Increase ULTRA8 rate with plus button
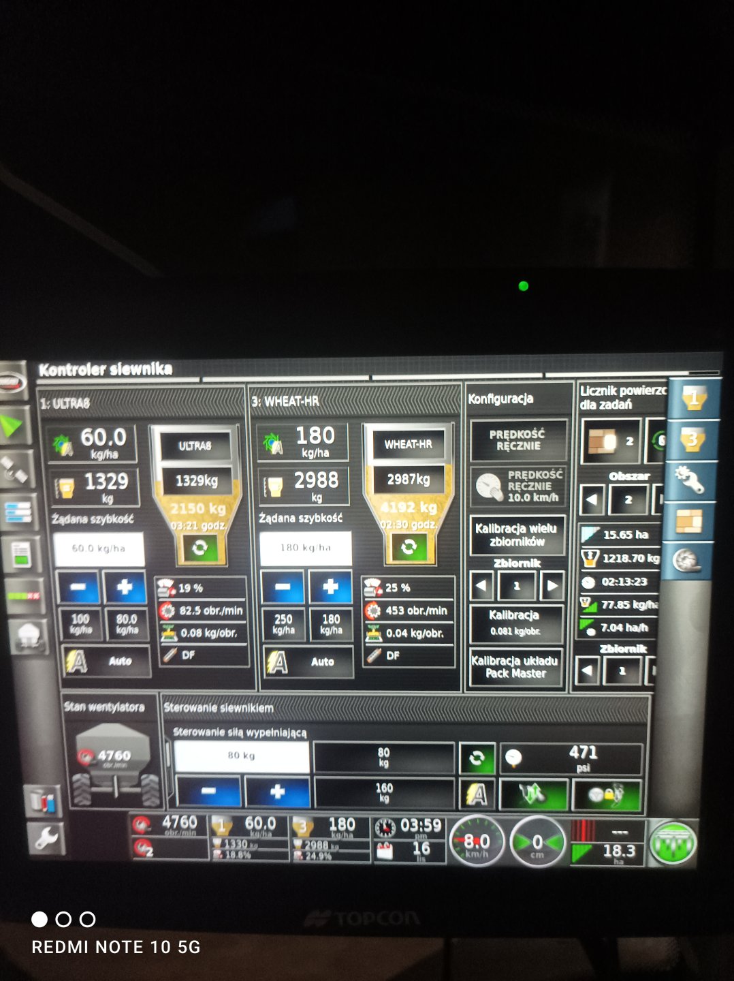The width and height of the screenshot is (734, 981). coord(125,587)
